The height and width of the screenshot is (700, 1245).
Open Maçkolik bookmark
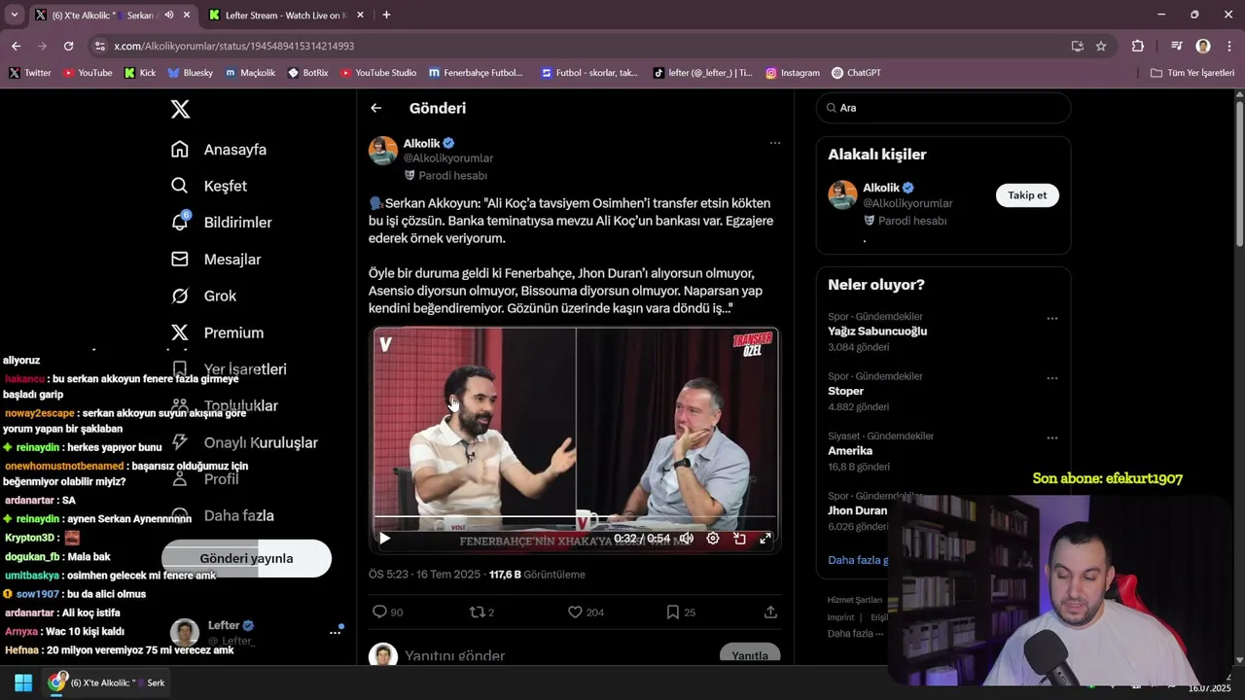250,73
